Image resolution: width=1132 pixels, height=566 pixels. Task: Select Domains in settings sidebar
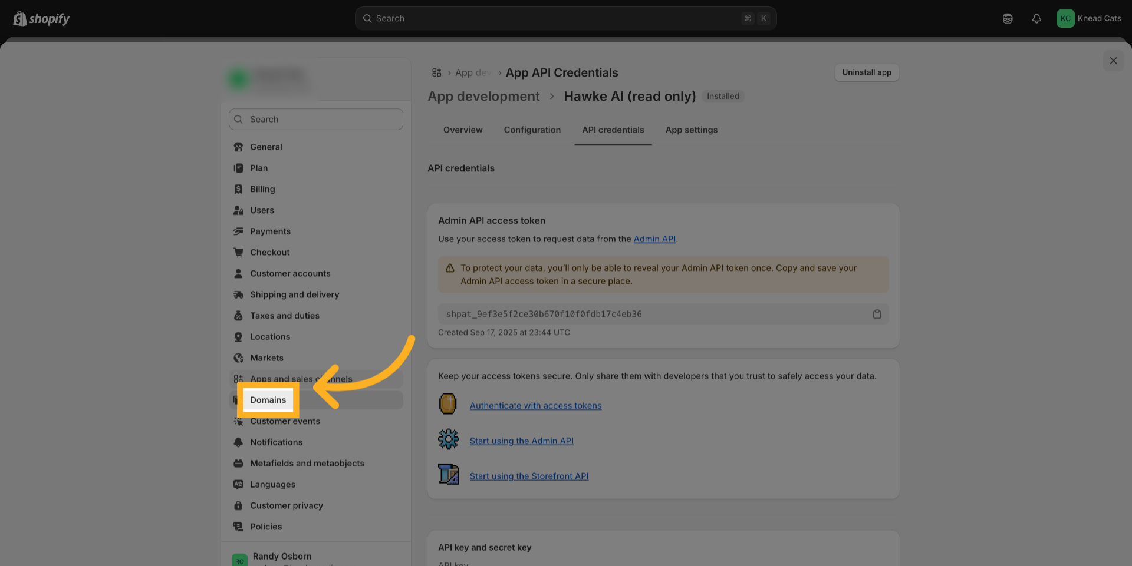tap(268, 400)
